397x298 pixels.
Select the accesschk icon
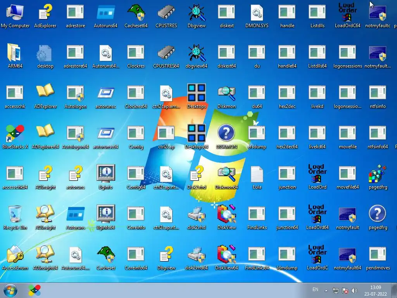tap(15, 97)
